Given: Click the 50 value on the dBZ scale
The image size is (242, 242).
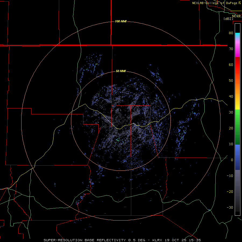Looking at the screenshot, I should (x=231, y=81).
